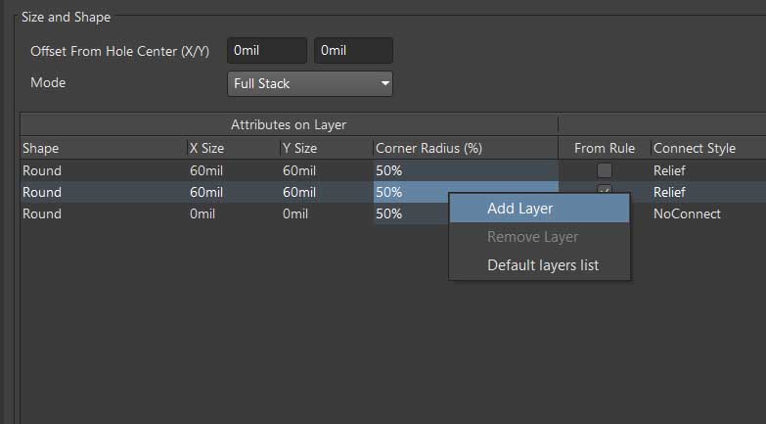The image size is (766, 424).
Task: Select Default layers list in context menu
Action: [x=543, y=265]
